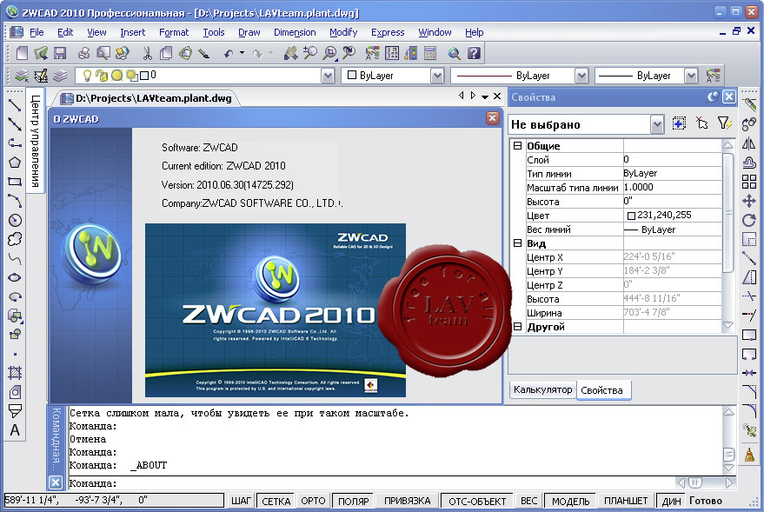Select the Revision cloud tool
Image resolution: width=764 pixels, height=512 pixels.
pyautogui.click(x=15, y=239)
